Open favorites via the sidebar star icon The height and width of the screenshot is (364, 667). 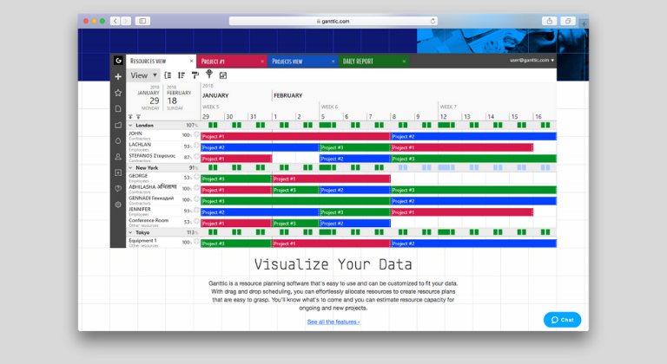click(118, 92)
